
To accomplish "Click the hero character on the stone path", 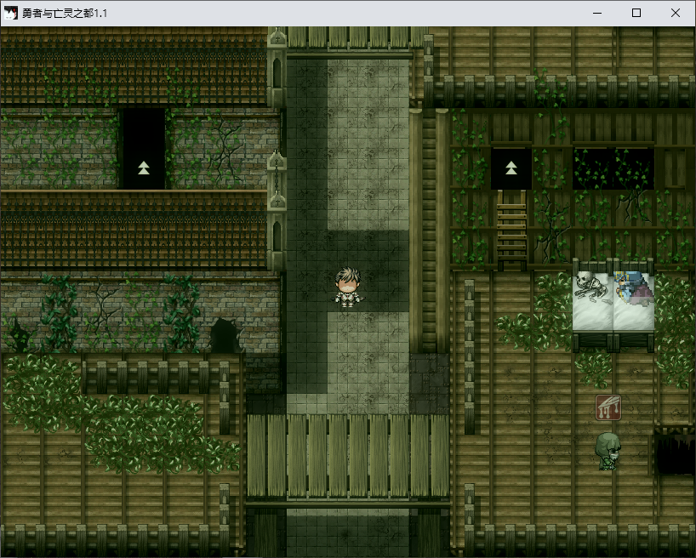I will [347, 287].
